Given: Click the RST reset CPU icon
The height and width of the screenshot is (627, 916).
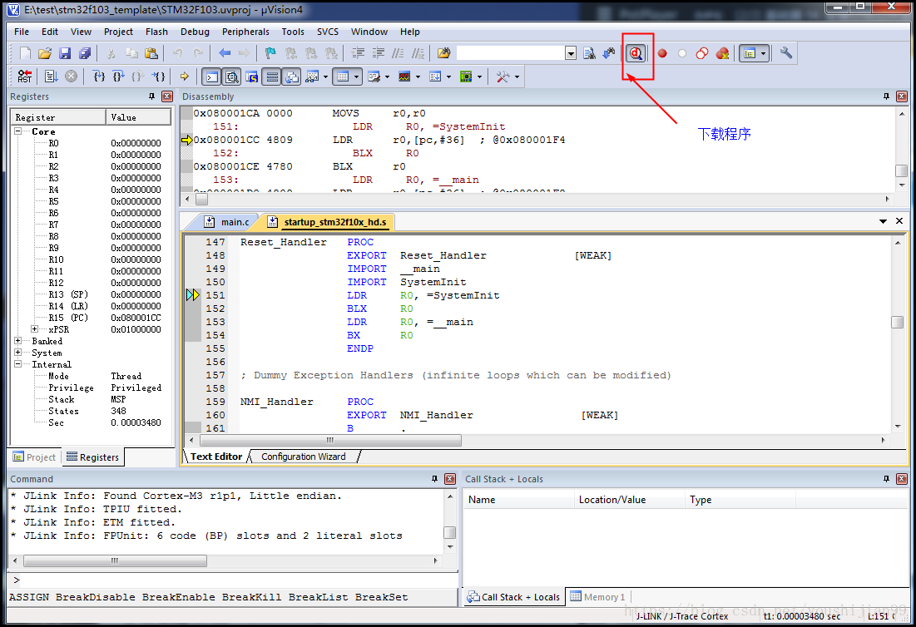Looking at the screenshot, I should (24, 77).
